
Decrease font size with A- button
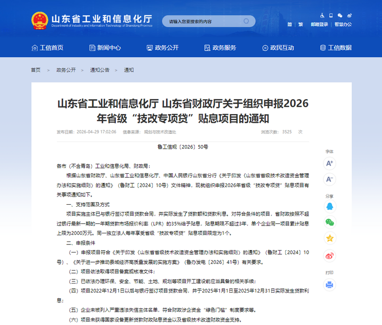click(x=329, y=179)
